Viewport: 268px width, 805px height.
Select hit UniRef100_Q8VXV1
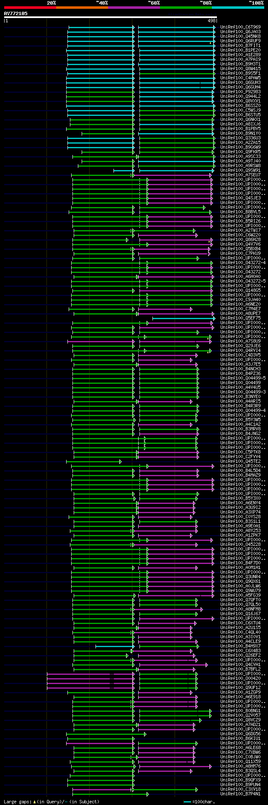(x=240, y=101)
